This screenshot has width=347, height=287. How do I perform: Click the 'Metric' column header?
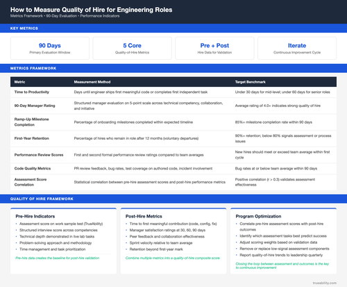pyautogui.click(x=19, y=82)
